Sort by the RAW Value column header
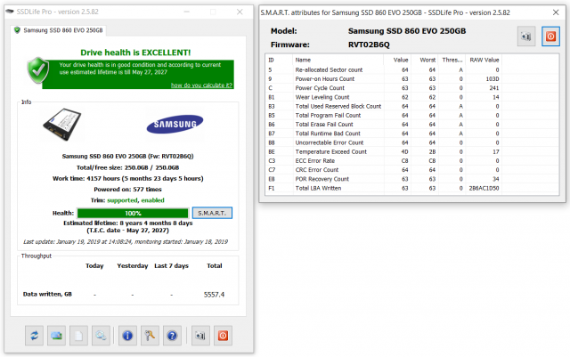The height and width of the screenshot is (357, 570). point(484,60)
